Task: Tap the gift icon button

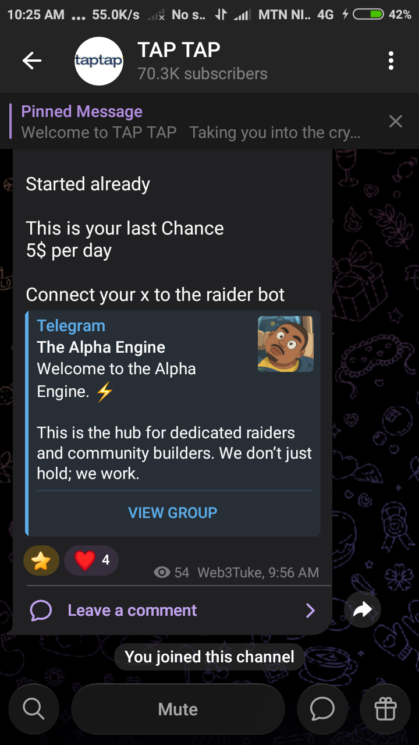Action: (385, 709)
